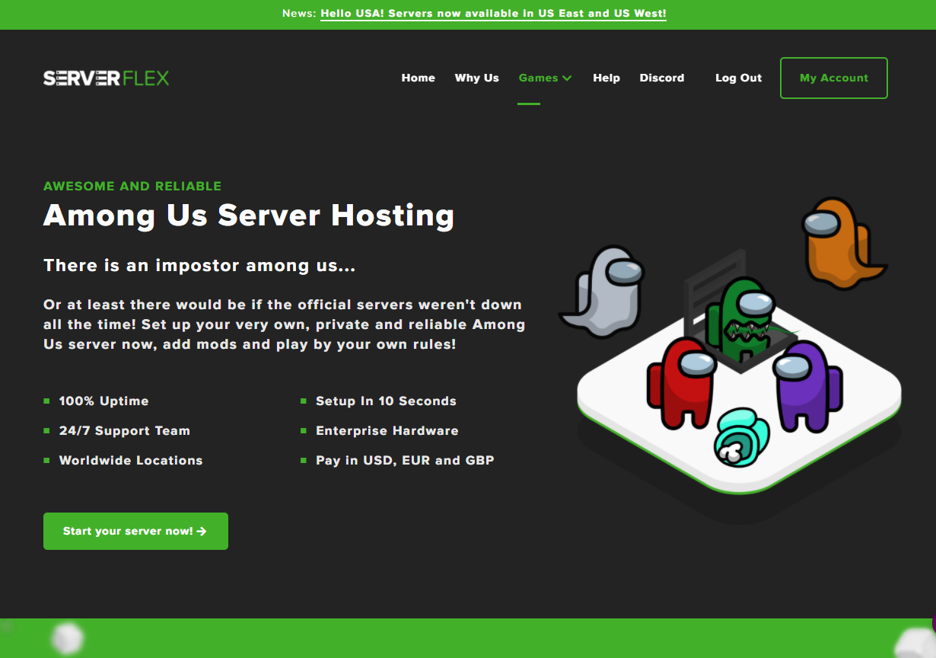Click the Among Us Server Hosting heading

click(249, 216)
